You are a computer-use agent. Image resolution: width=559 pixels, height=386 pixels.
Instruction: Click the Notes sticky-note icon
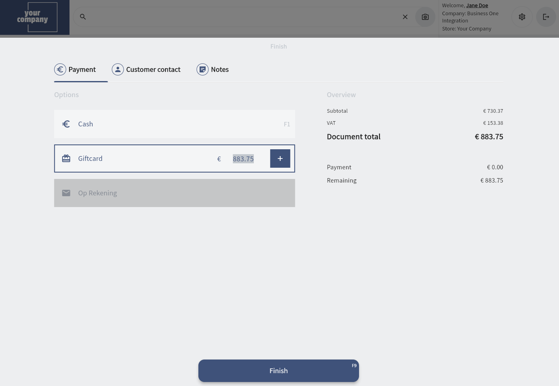point(202,69)
